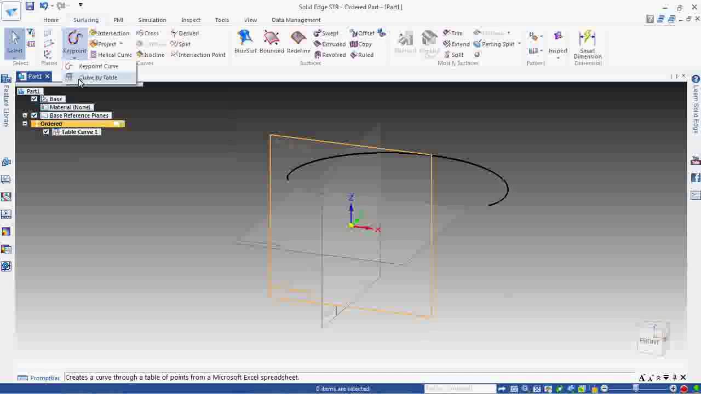Viewport: 701px width, 394px height.
Task: Click the Keypoint curve tool button
Action: [x=74, y=42]
